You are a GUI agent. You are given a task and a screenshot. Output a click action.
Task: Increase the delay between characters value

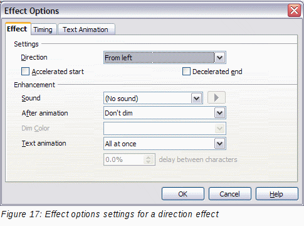tap(149, 158)
